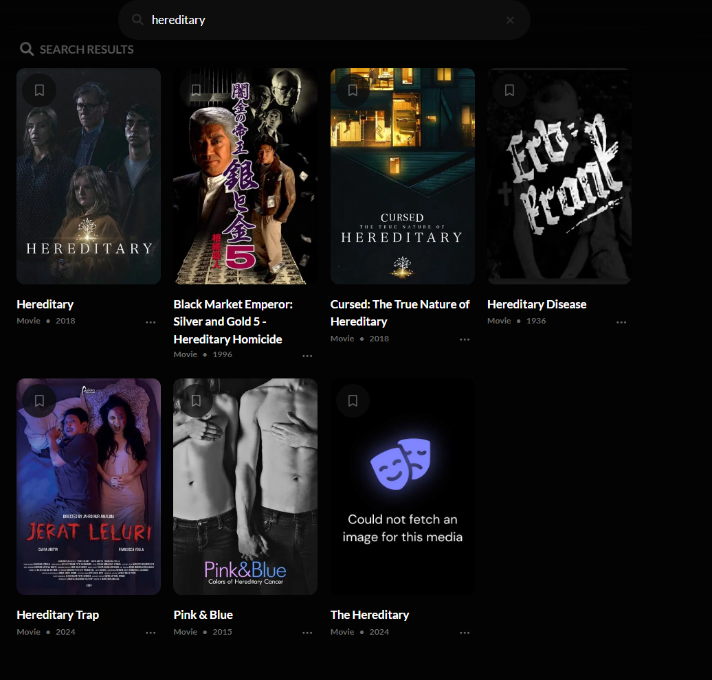Open the Pink & Blue title link
712x680 pixels.
[203, 615]
